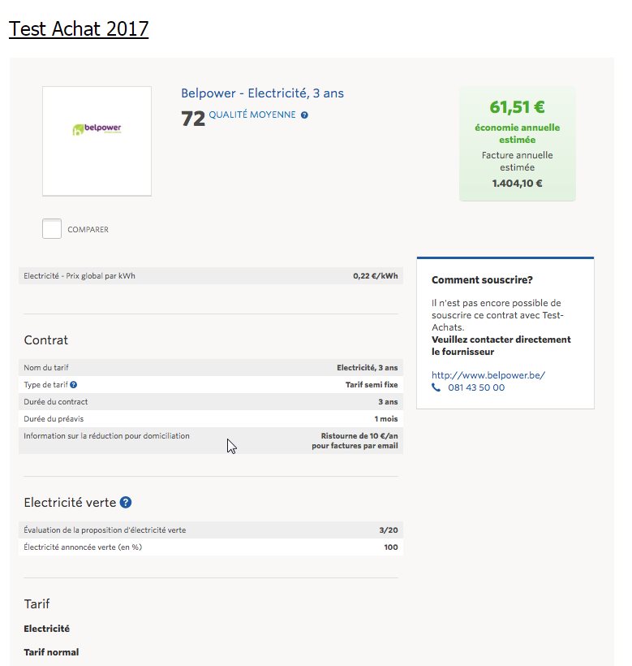Click the Durée du préavis row
Screen dimensions: 632x666
pyautogui.click(x=210, y=419)
